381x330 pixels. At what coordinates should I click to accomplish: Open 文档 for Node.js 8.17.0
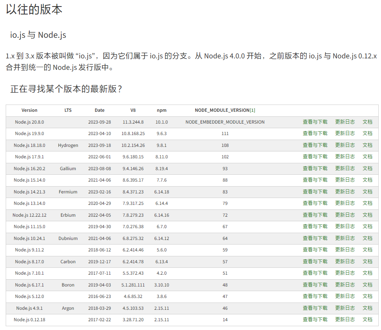coord(367,261)
